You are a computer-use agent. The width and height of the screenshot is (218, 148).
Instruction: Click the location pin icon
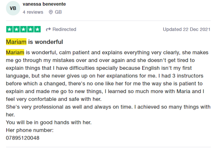(51, 12)
